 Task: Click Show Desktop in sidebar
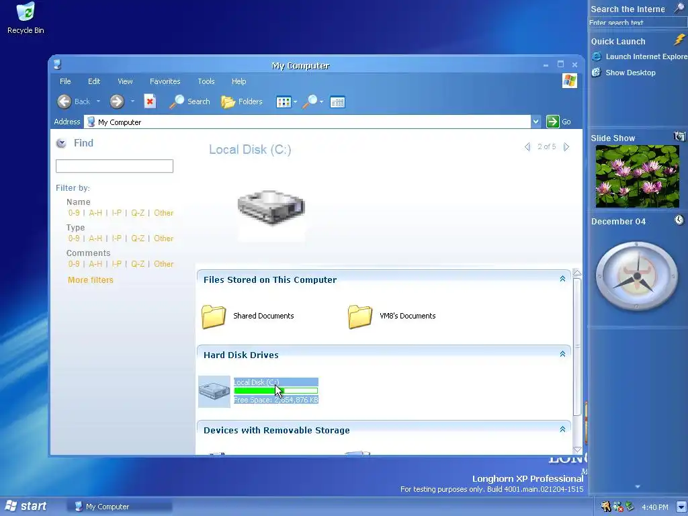coord(623,73)
